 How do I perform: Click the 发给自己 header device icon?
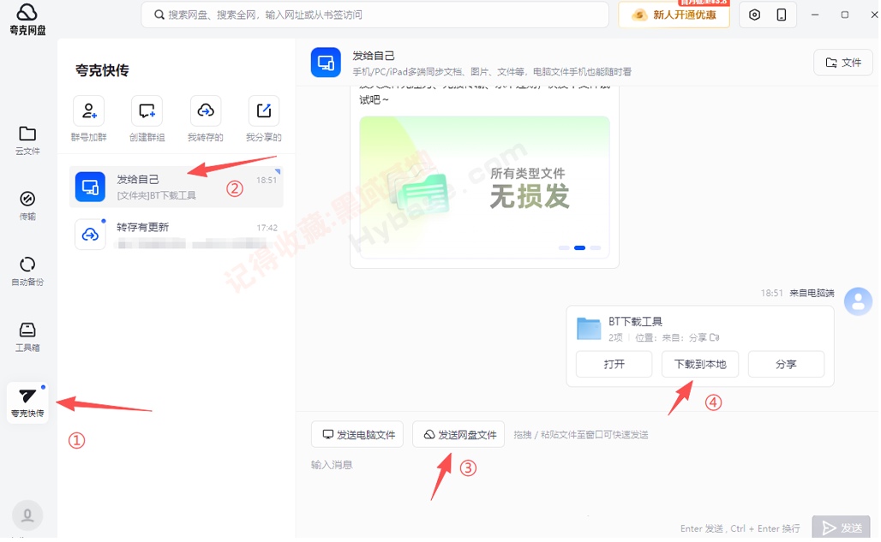tap(326, 63)
